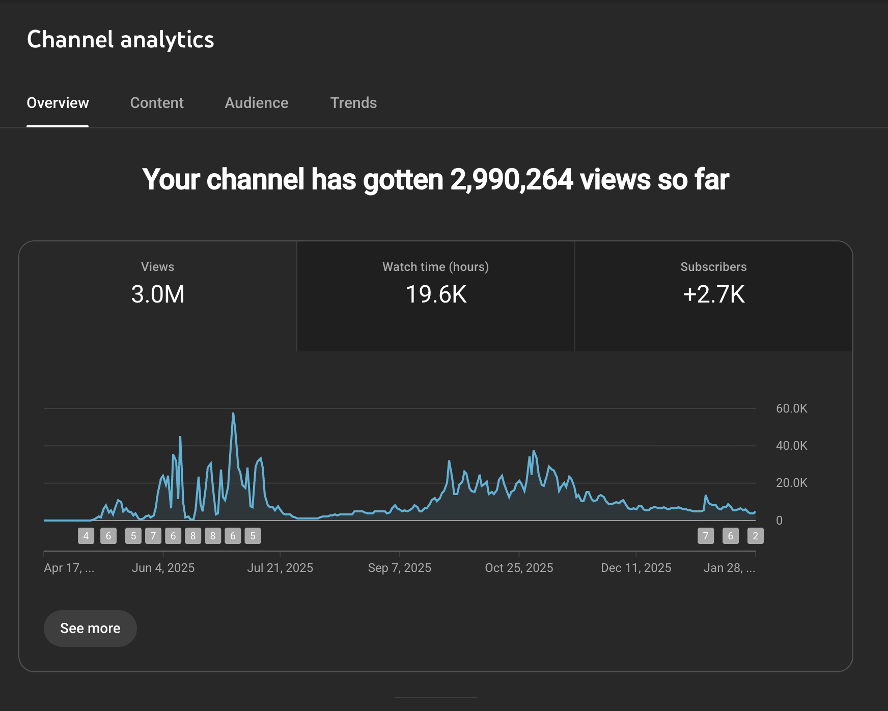The image size is (888, 711).
Task: Click the 7 upload marker near Jan 28
Action: (x=705, y=535)
